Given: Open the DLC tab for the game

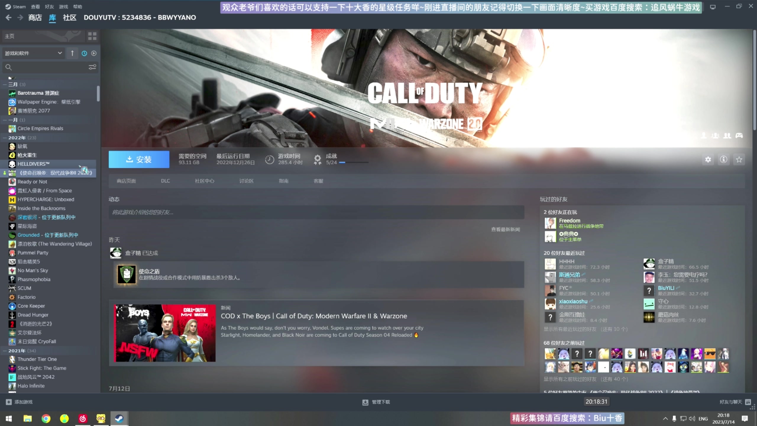Looking at the screenshot, I should tap(165, 181).
